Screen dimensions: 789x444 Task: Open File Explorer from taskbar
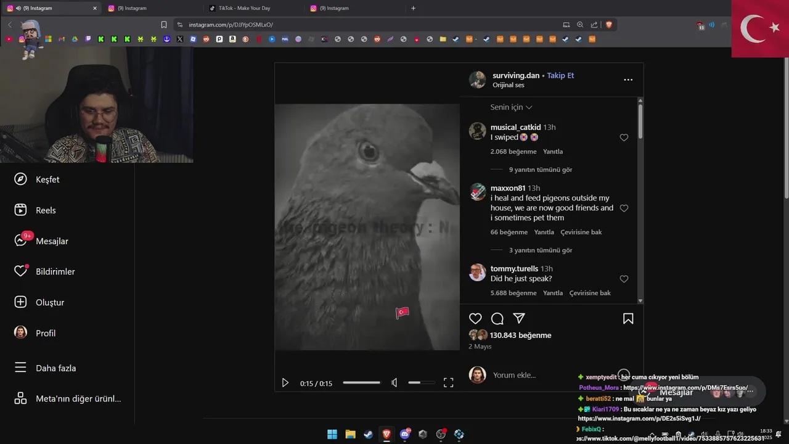point(350,434)
